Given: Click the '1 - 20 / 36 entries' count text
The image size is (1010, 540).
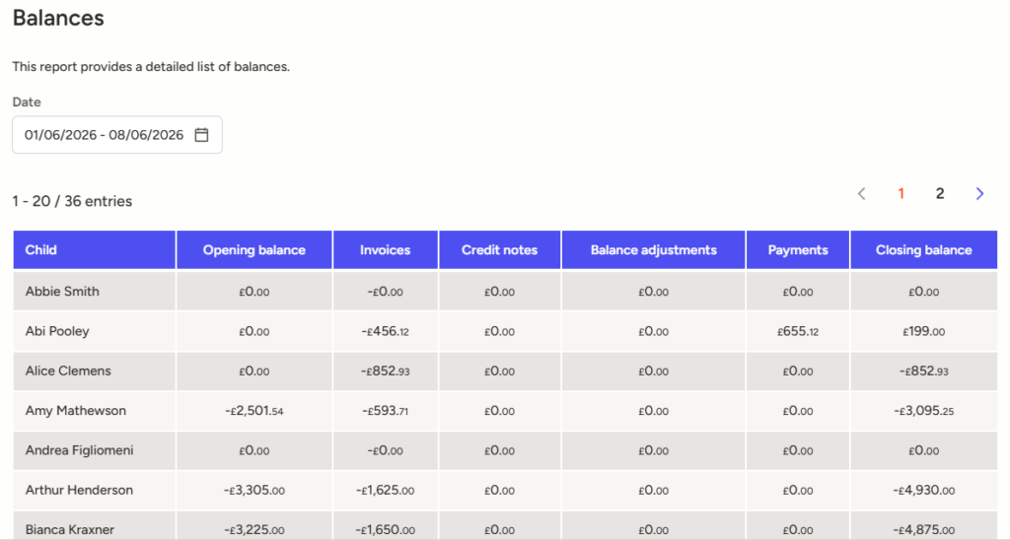Looking at the screenshot, I should [72, 201].
